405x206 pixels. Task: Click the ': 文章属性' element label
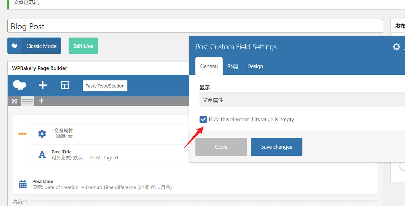[x=62, y=131]
